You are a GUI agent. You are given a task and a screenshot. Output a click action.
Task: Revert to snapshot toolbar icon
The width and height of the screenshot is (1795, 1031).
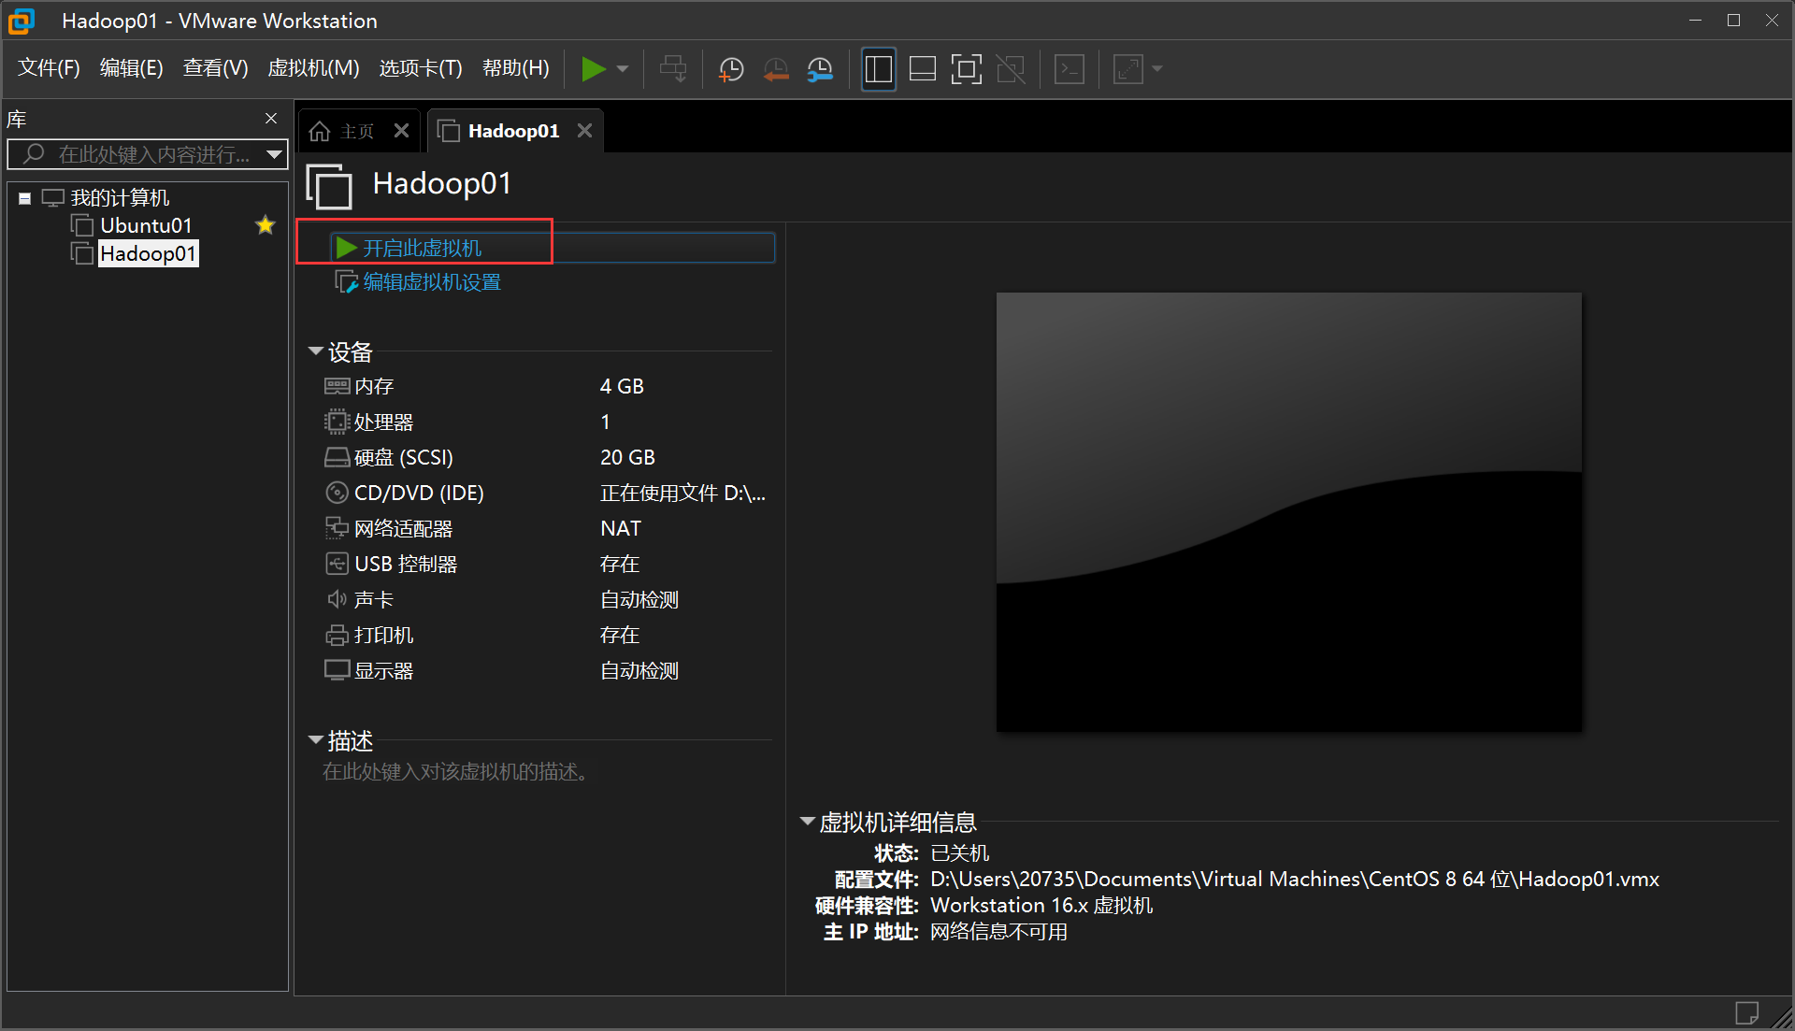[x=776, y=69]
